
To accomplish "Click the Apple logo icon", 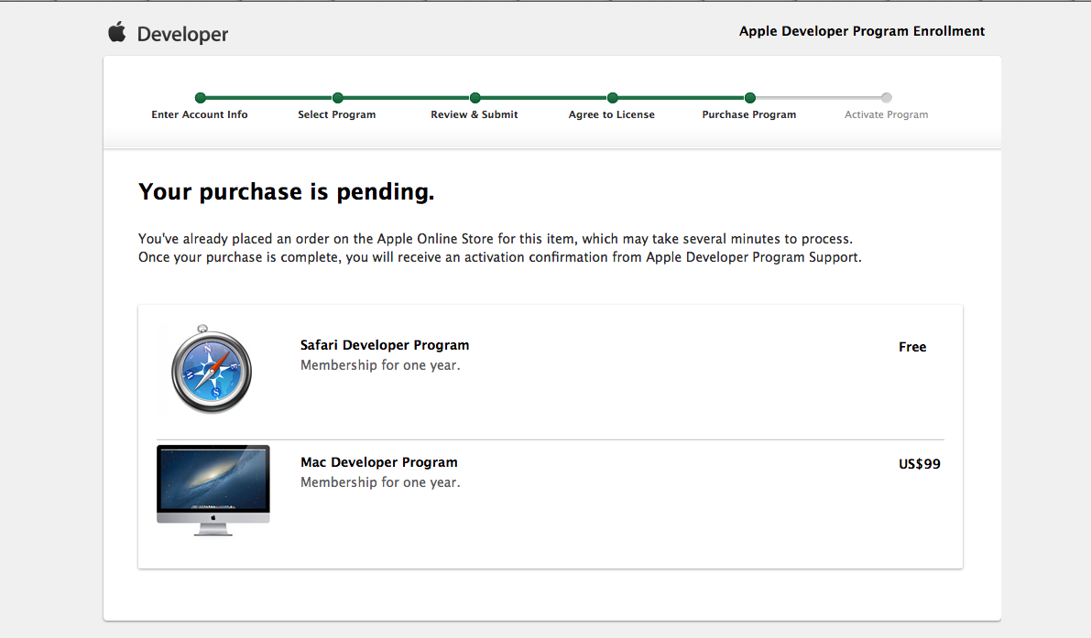I will click(117, 32).
